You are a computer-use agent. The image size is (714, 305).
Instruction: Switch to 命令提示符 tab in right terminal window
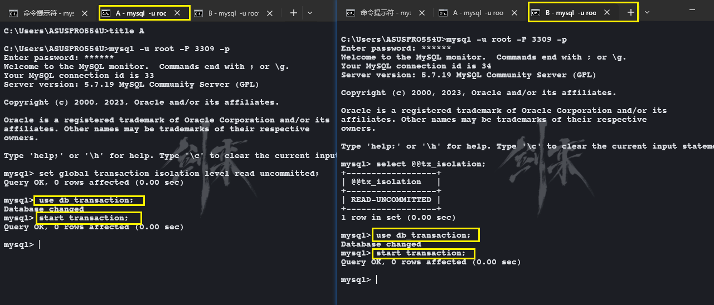point(385,12)
